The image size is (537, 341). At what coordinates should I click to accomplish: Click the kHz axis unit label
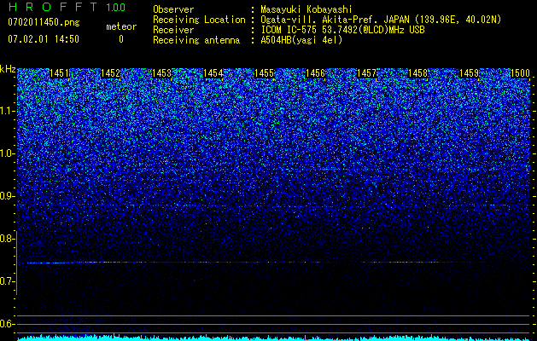point(8,69)
